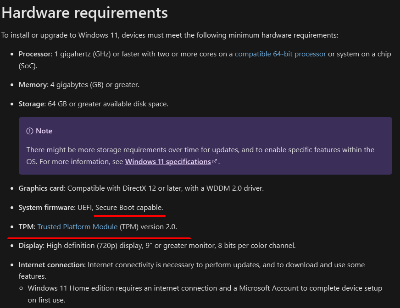400x308 pixels.
Task: Click the exclamation info icon beside Note
Action: [30, 131]
